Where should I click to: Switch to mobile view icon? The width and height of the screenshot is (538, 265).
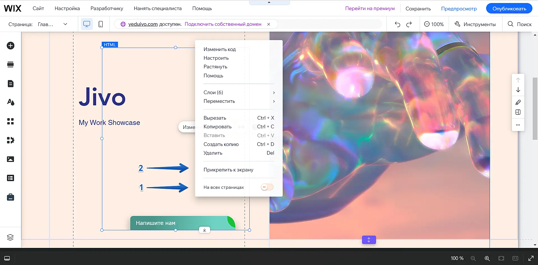(x=101, y=24)
